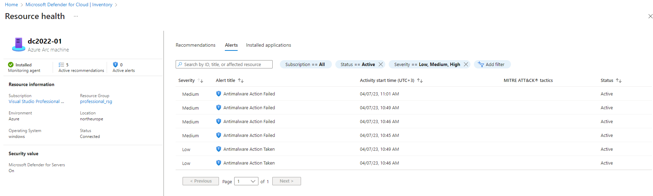The image size is (653, 196).
Task: Click the shield icon beside Active alerts
Action: point(115,65)
